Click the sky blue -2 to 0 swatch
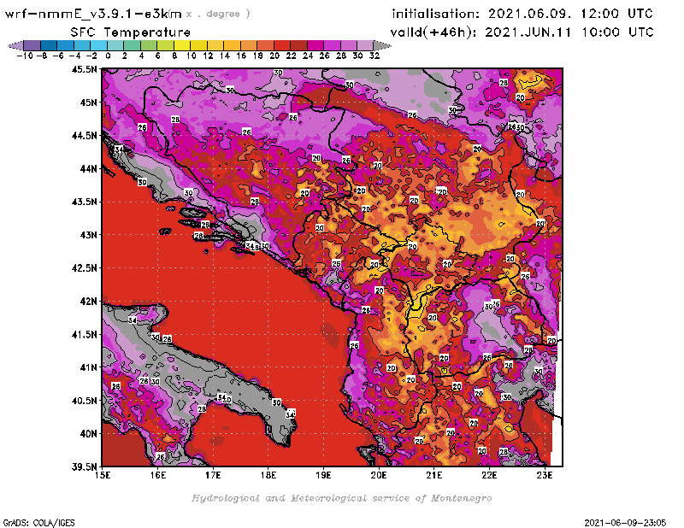 (99, 45)
